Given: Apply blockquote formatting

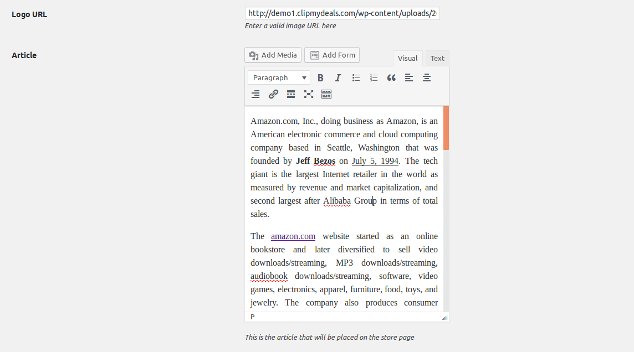Looking at the screenshot, I should point(391,78).
